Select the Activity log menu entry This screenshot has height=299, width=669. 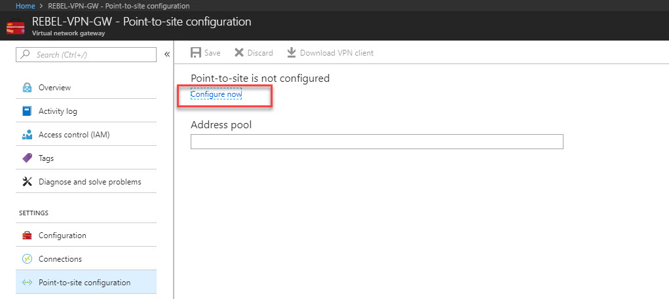(86, 111)
